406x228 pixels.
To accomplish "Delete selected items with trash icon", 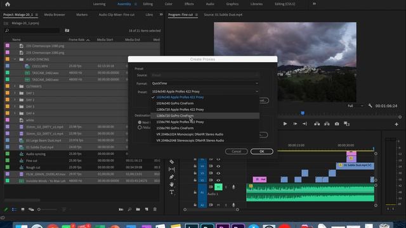I will pos(155,210).
